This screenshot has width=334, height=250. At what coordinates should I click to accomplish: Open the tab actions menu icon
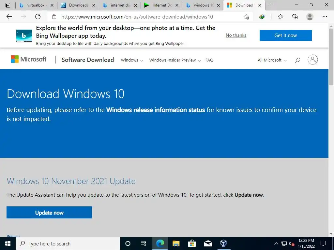tap(8, 5)
